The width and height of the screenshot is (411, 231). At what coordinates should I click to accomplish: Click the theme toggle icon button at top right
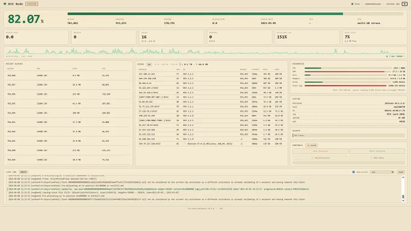404,4
